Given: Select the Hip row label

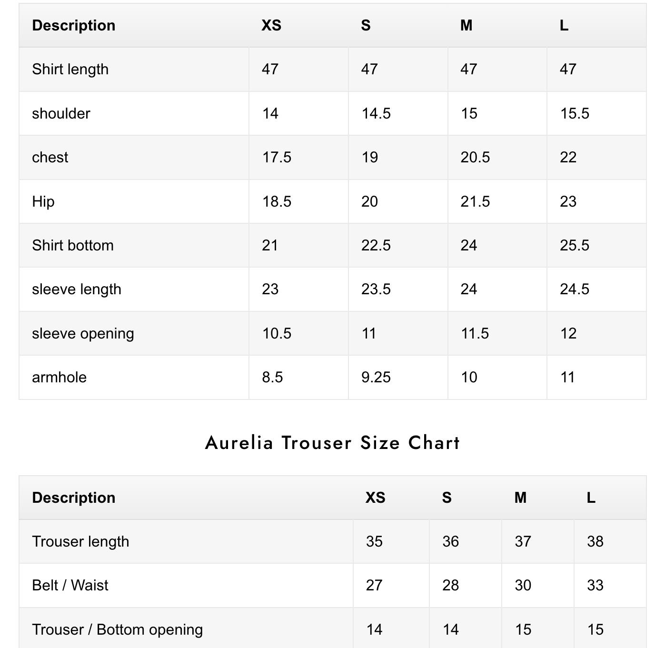Looking at the screenshot, I should (x=43, y=202).
